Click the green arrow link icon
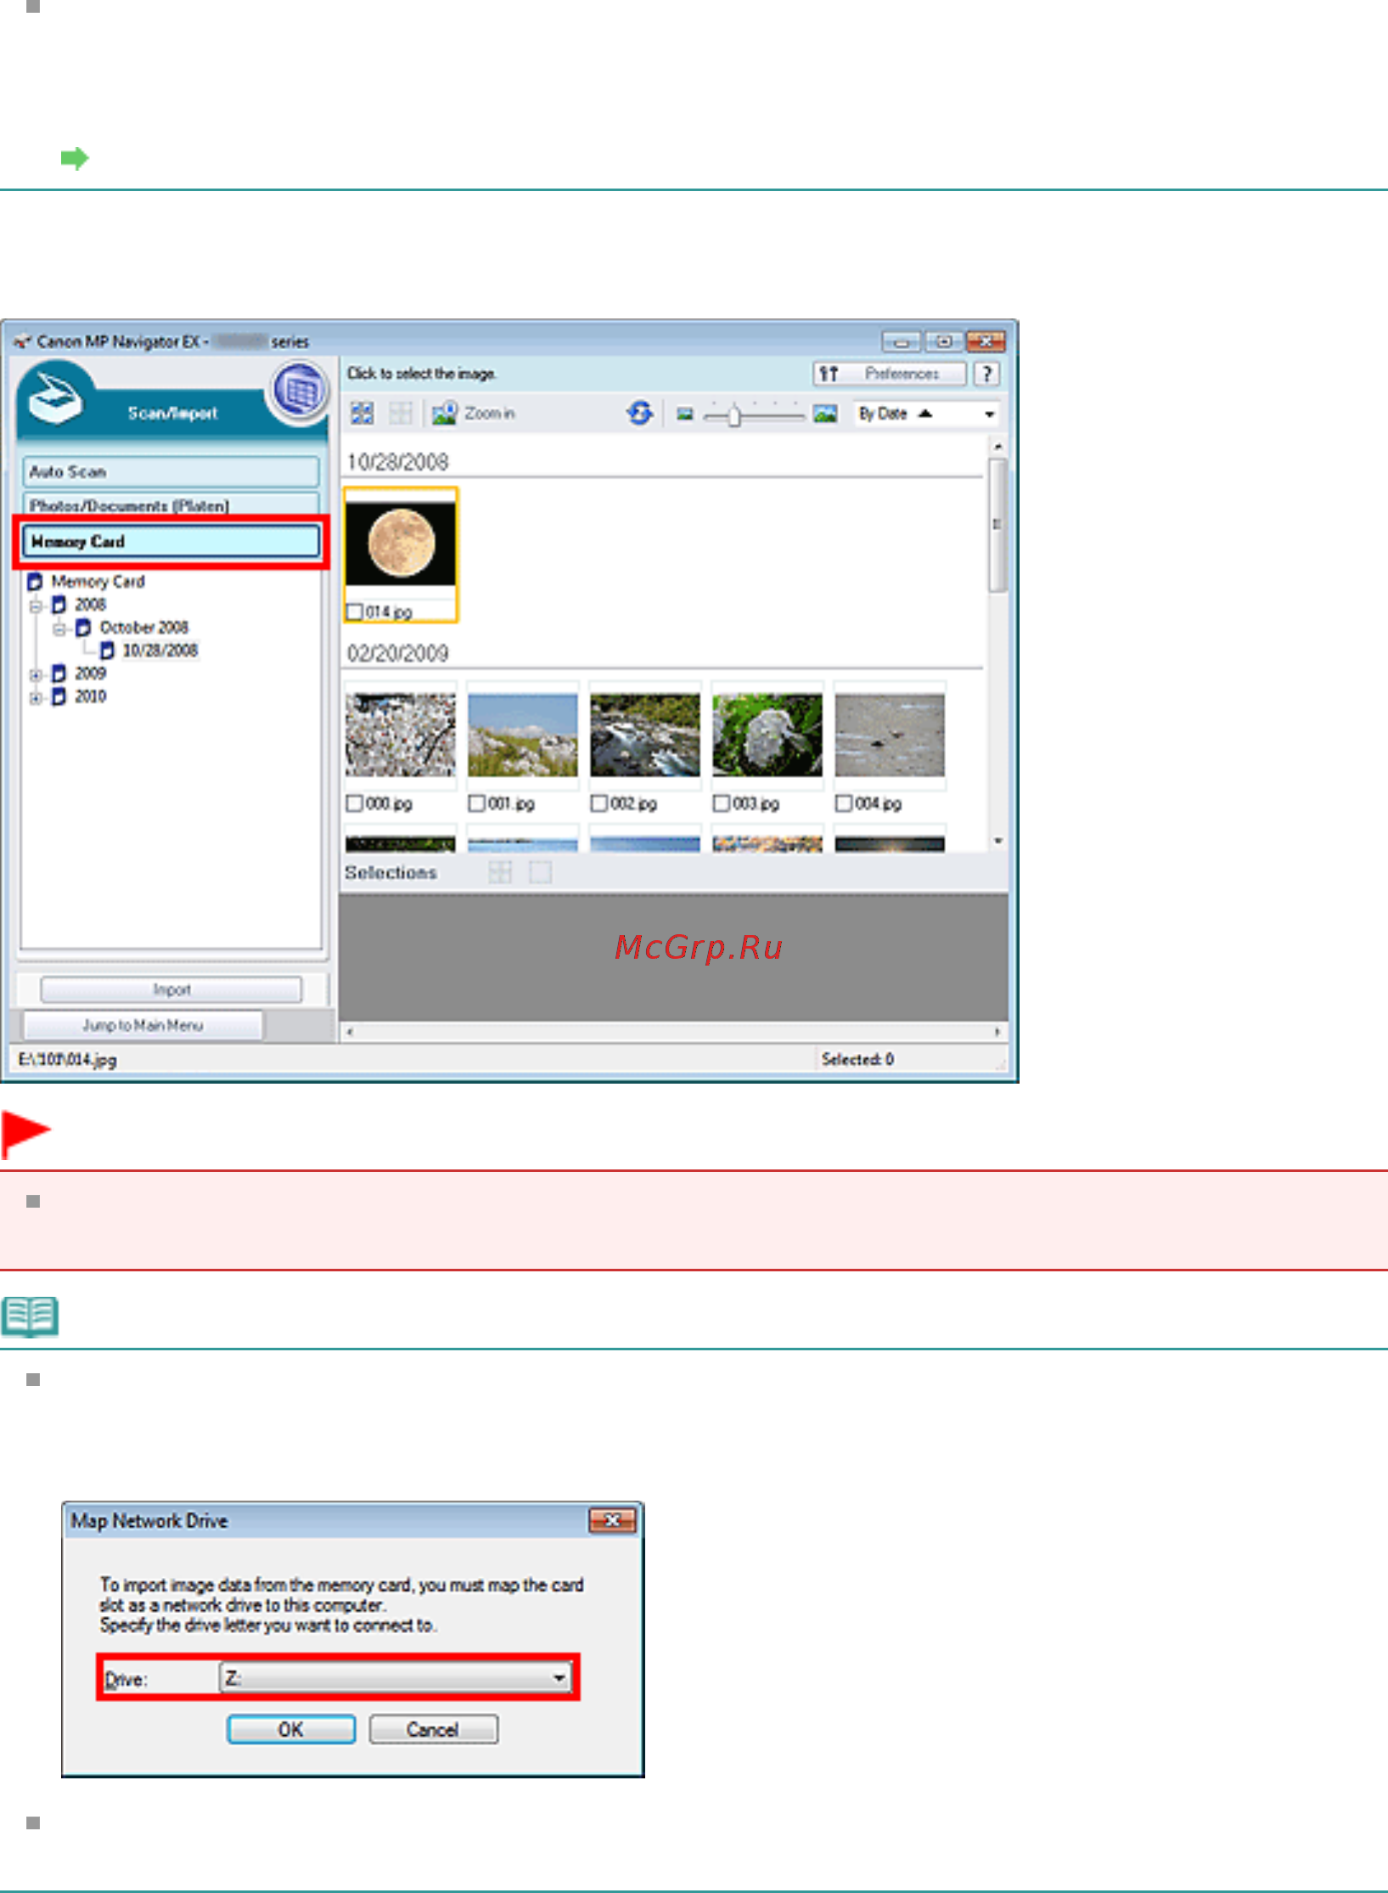 tap(75, 158)
